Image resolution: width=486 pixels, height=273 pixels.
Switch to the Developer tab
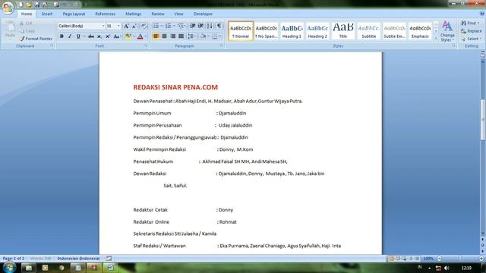coord(203,14)
